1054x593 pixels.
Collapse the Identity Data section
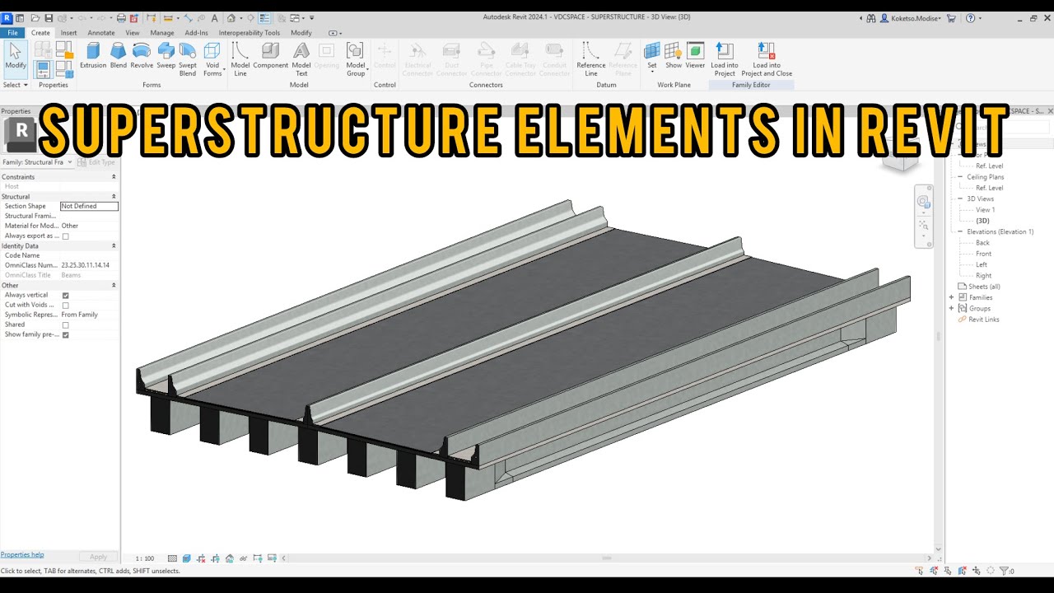tap(114, 246)
